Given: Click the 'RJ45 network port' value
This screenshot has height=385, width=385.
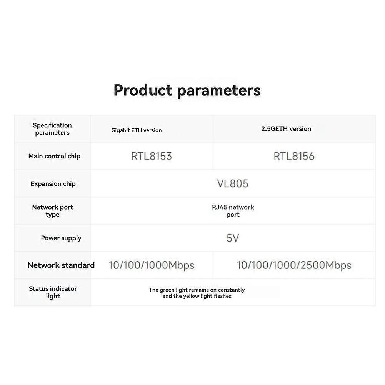Looking at the screenshot, I should (233, 211).
